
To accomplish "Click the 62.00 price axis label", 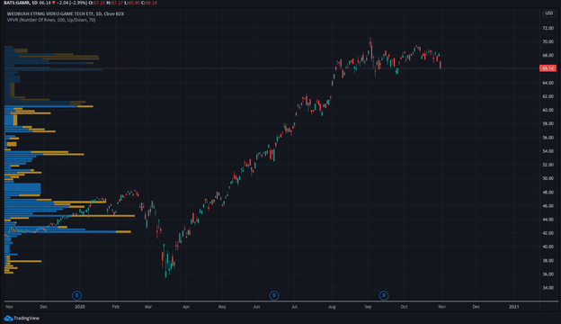I will 548,96.
